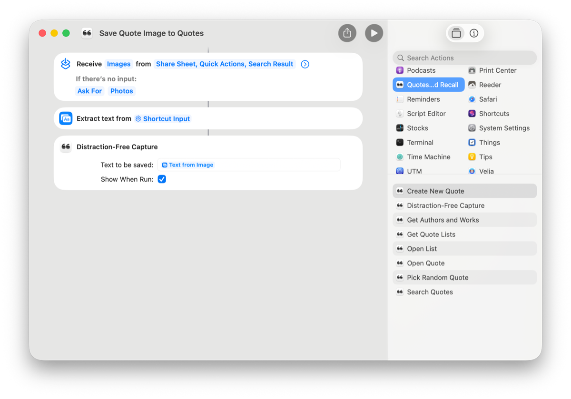Click the Distraction-Free Capture action icon
Screen dimensions: 571x399
point(66,147)
